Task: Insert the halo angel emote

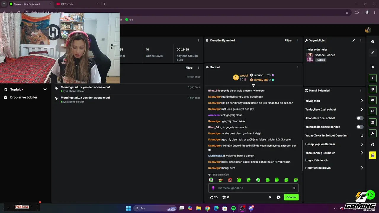Action: (239, 180)
